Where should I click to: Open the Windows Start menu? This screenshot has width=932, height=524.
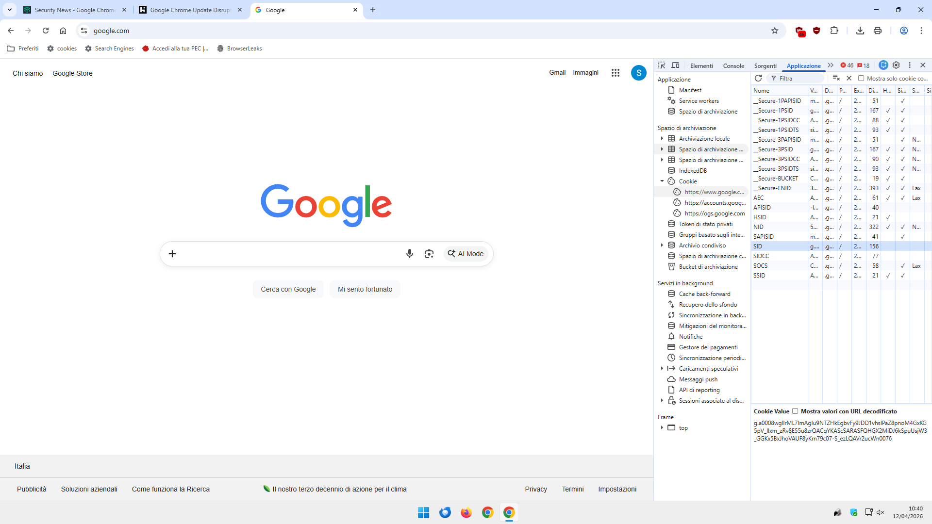click(424, 512)
